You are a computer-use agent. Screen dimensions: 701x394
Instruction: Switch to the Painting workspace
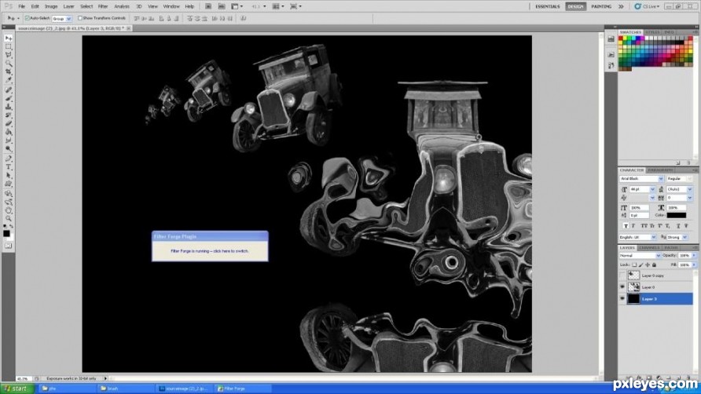coord(601,7)
